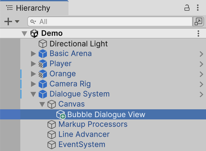Expand the Basic Arena prefab
The height and width of the screenshot is (151, 206).
coord(33,54)
